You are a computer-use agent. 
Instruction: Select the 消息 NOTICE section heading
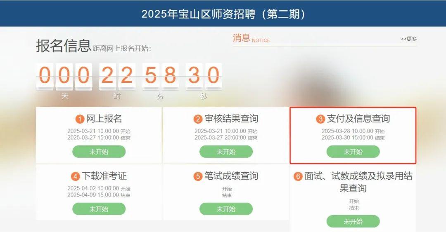coord(251,38)
